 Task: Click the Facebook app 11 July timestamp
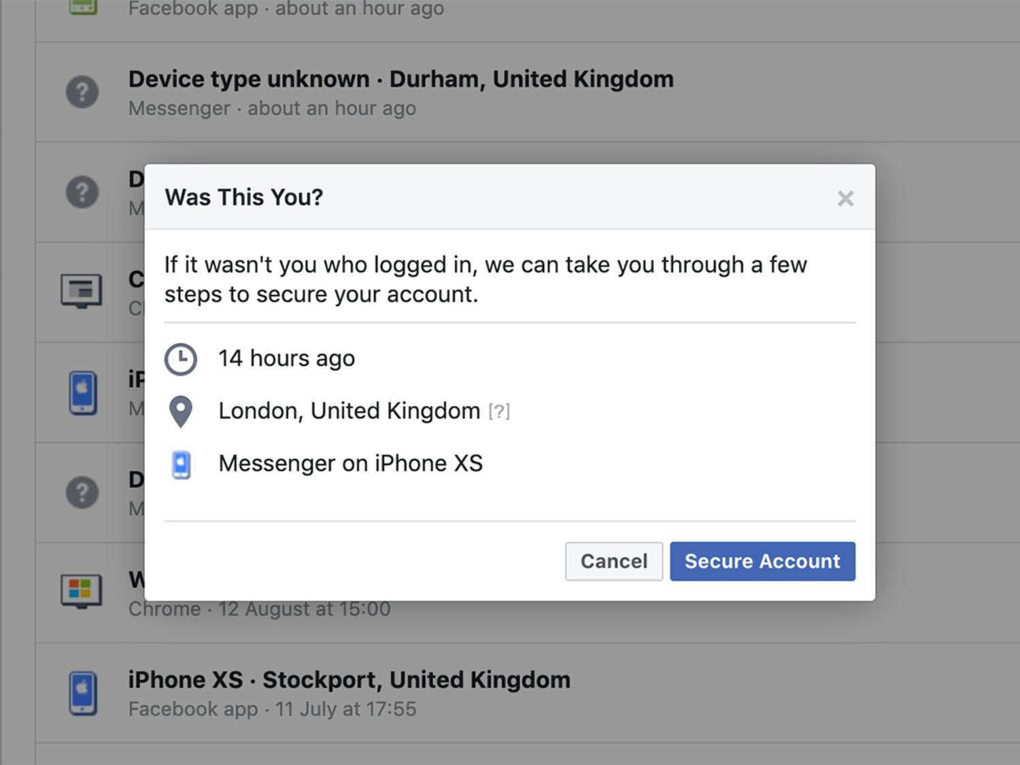pyautogui.click(x=272, y=709)
